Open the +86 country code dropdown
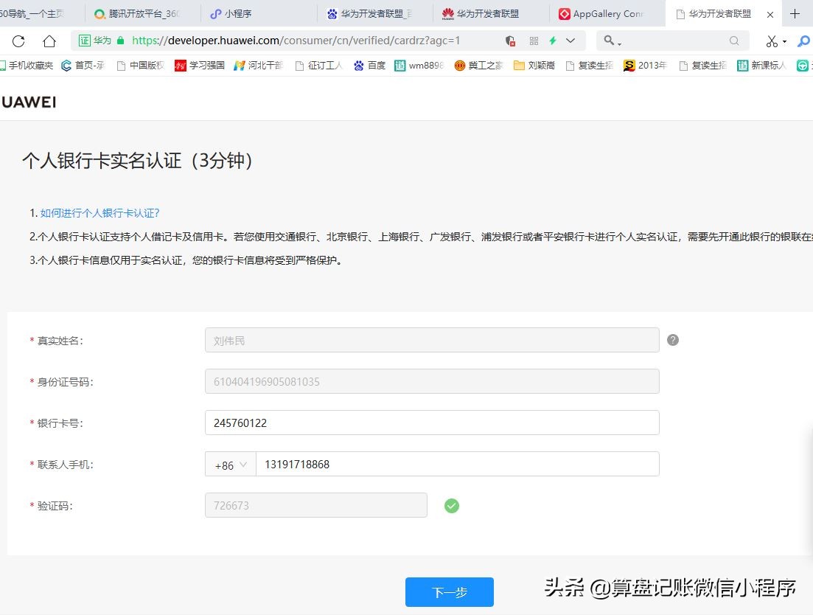Viewport: 813px width, 615px height. pos(230,465)
